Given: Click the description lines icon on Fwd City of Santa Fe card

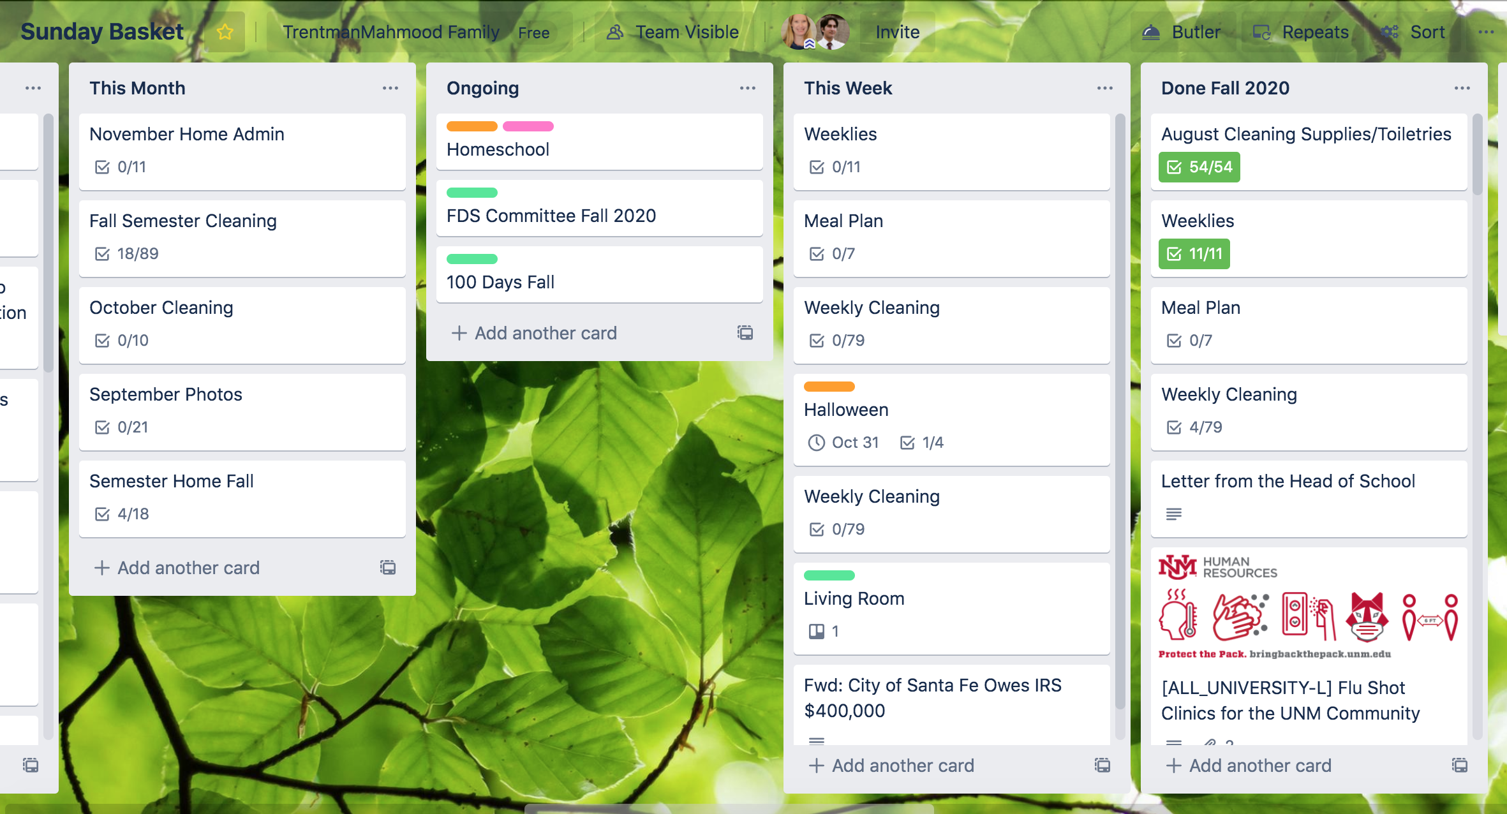Looking at the screenshot, I should click(x=817, y=742).
